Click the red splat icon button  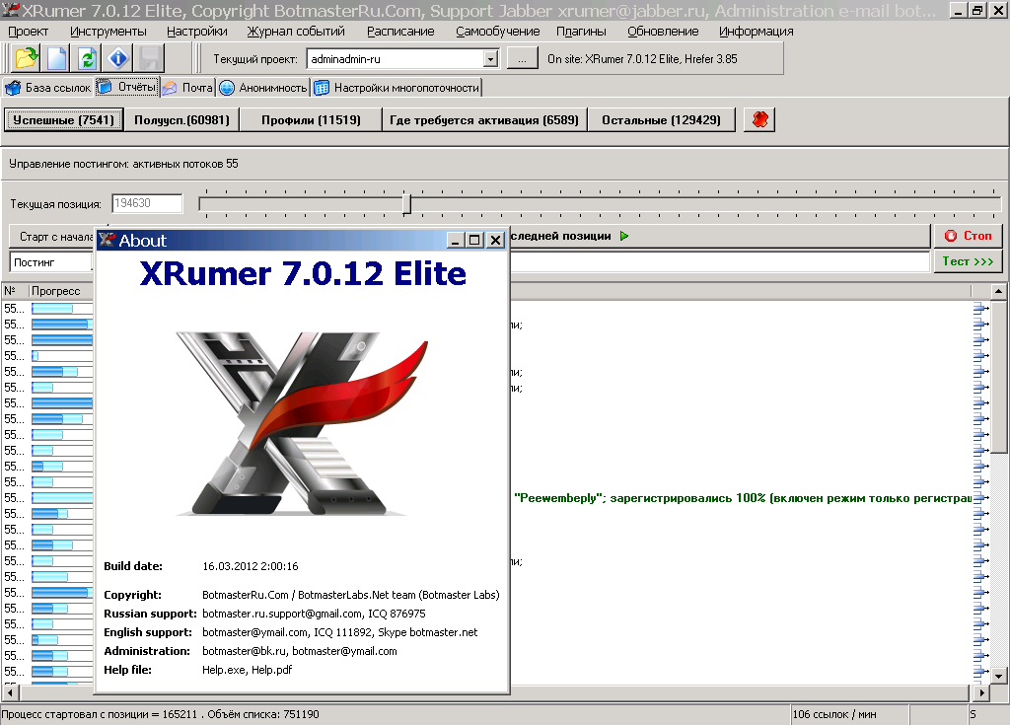[759, 120]
